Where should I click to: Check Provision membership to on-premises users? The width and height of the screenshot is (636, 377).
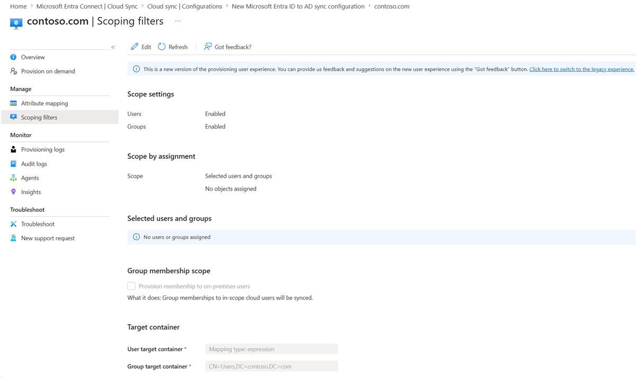(x=131, y=286)
